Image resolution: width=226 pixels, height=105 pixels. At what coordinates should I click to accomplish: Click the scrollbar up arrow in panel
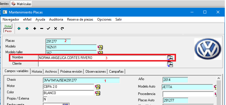(219, 78)
